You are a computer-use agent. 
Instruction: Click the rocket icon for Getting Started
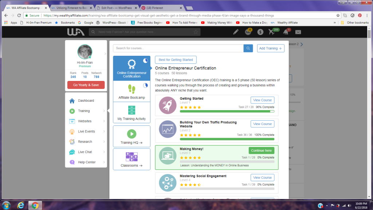[168, 105]
